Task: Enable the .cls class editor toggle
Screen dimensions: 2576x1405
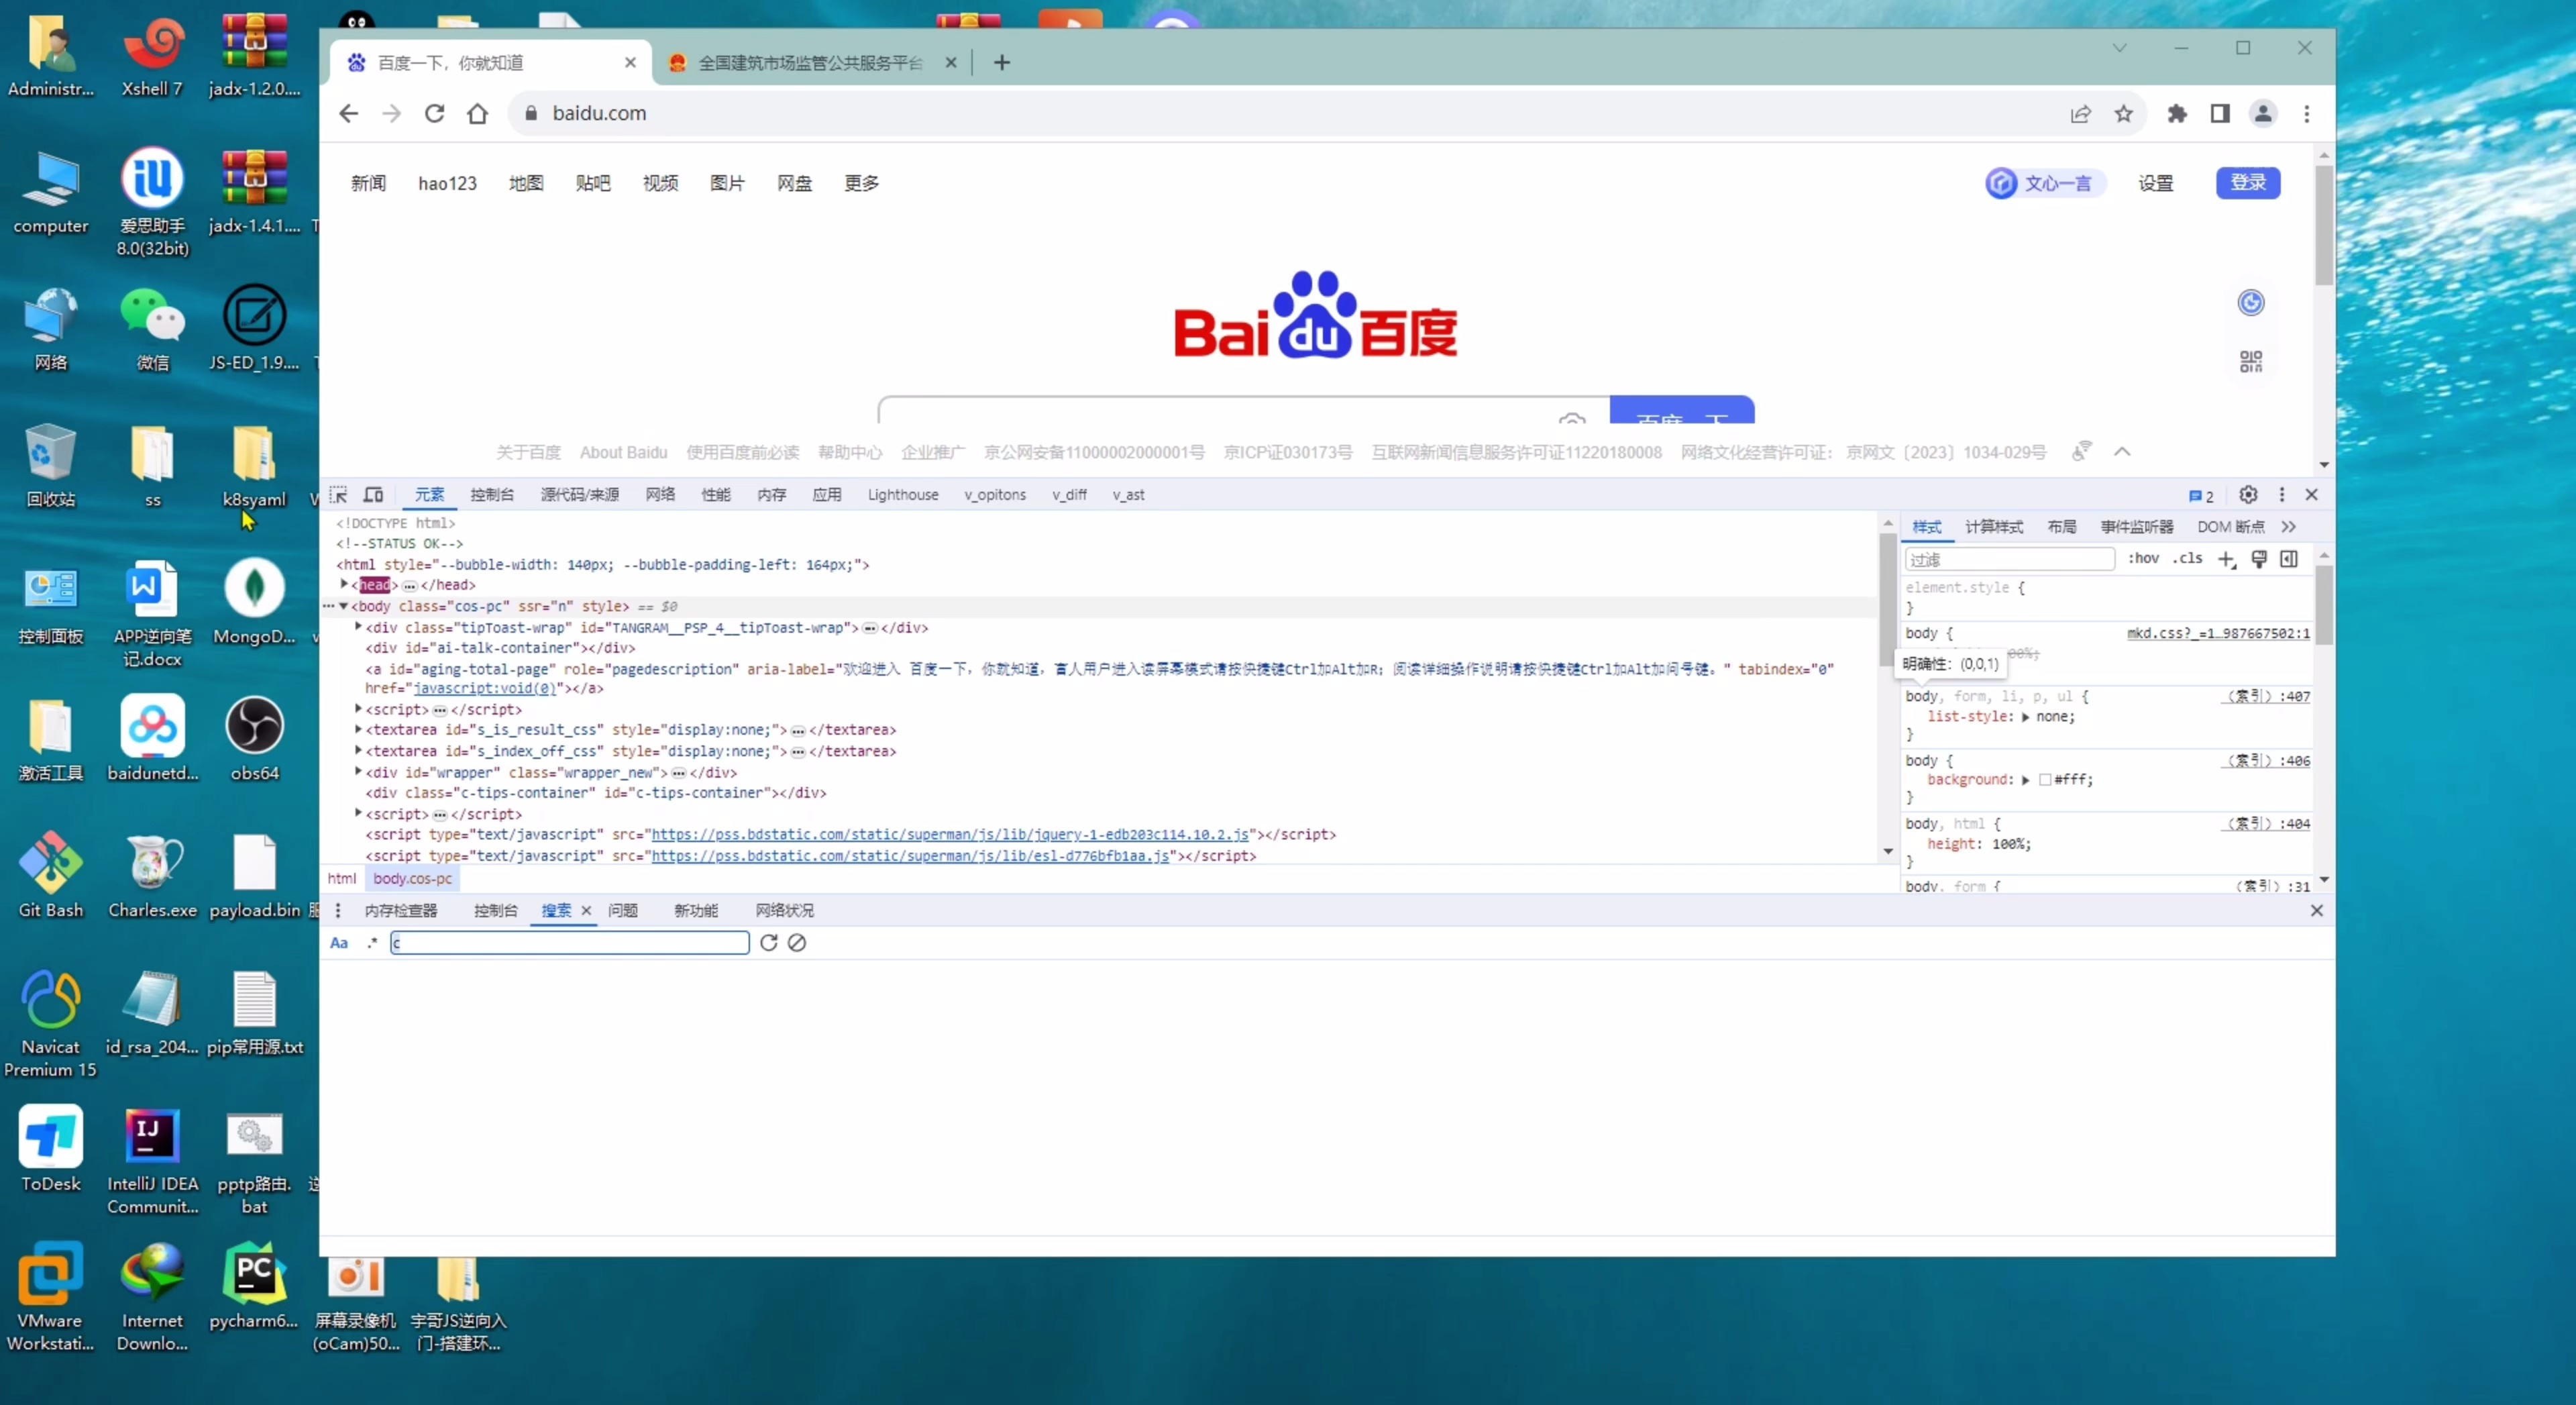Action: point(2189,559)
